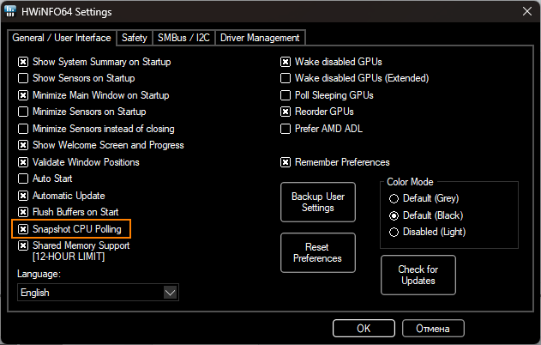Screen dimensions: 541x345
Task: Check the Prefer AMD ADL option
Action: pyautogui.click(x=286, y=129)
